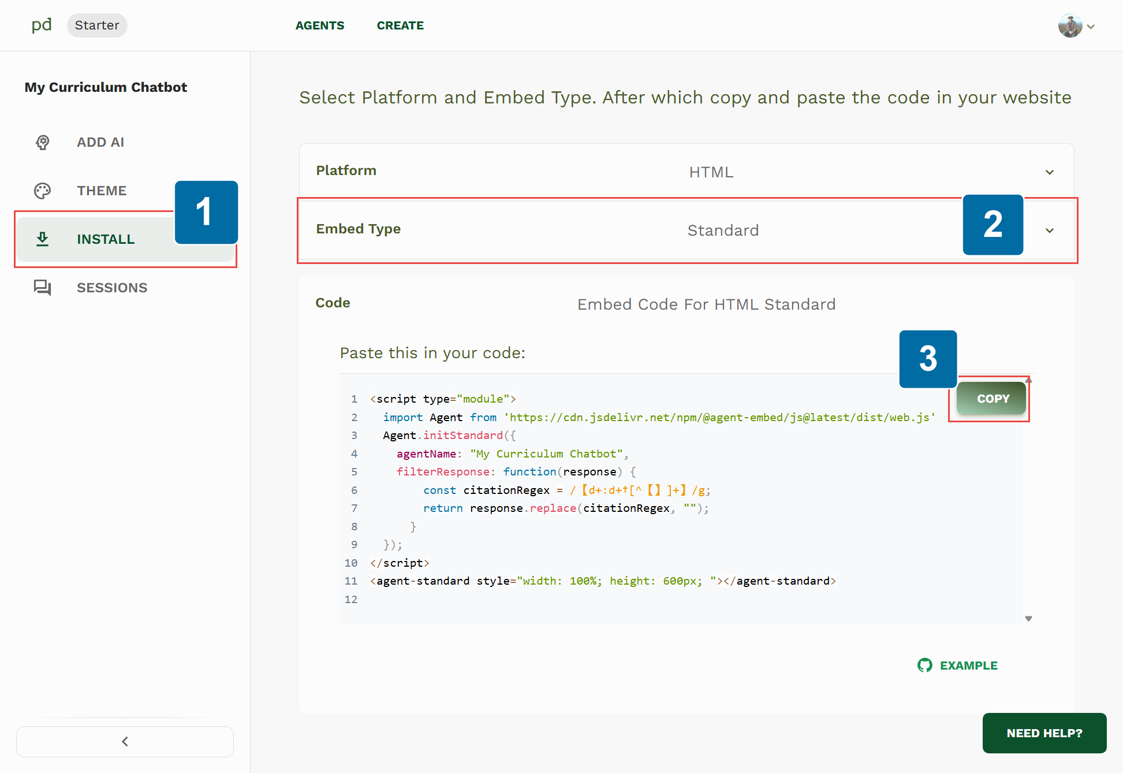
Task: Expand the Platform HTML dropdown
Action: coord(1049,172)
